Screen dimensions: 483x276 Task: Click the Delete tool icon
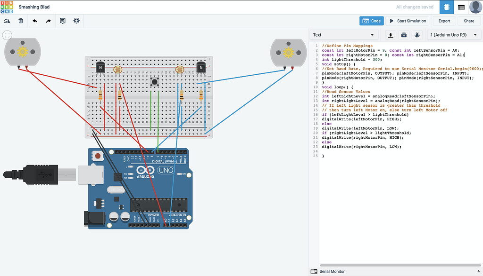tap(20, 21)
